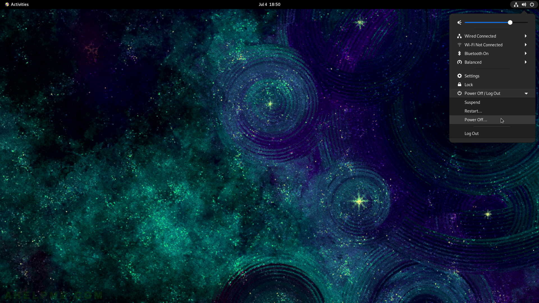This screenshot has width=539, height=303.
Task: Click the volume slider handle
Action: (510, 22)
